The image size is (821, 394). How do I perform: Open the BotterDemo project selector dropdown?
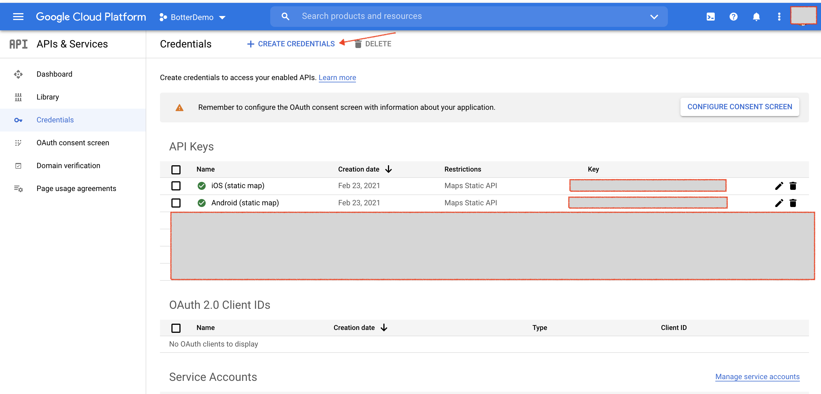pyautogui.click(x=193, y=17)
